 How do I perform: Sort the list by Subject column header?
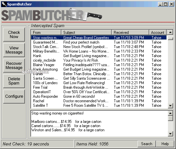pyautogui.click(x=86, y=33)
